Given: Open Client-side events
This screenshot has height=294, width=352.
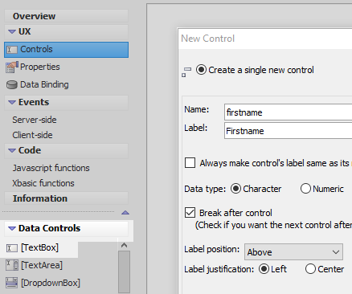Looking at the screenshot, I should tap(32, 135).
